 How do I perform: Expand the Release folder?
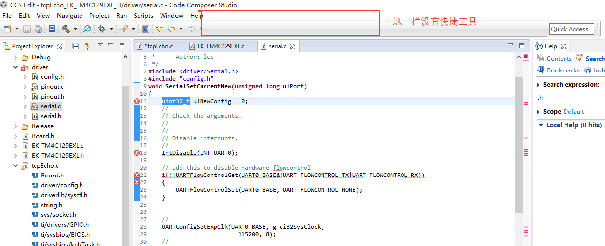[15, 126]
